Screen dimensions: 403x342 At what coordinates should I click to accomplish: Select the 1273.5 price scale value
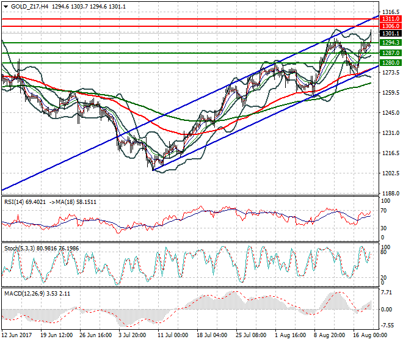click(391, 73)
